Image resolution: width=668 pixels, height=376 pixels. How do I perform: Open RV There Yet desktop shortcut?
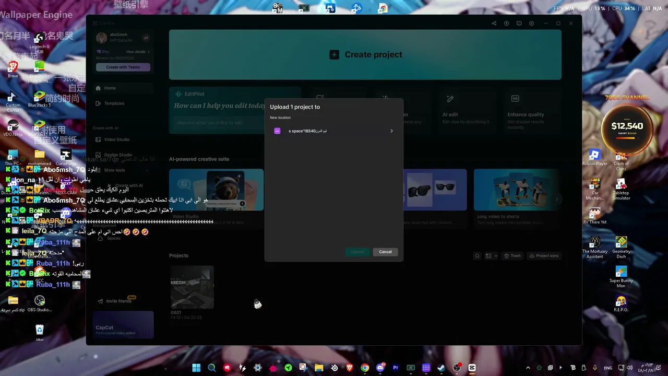595,216
